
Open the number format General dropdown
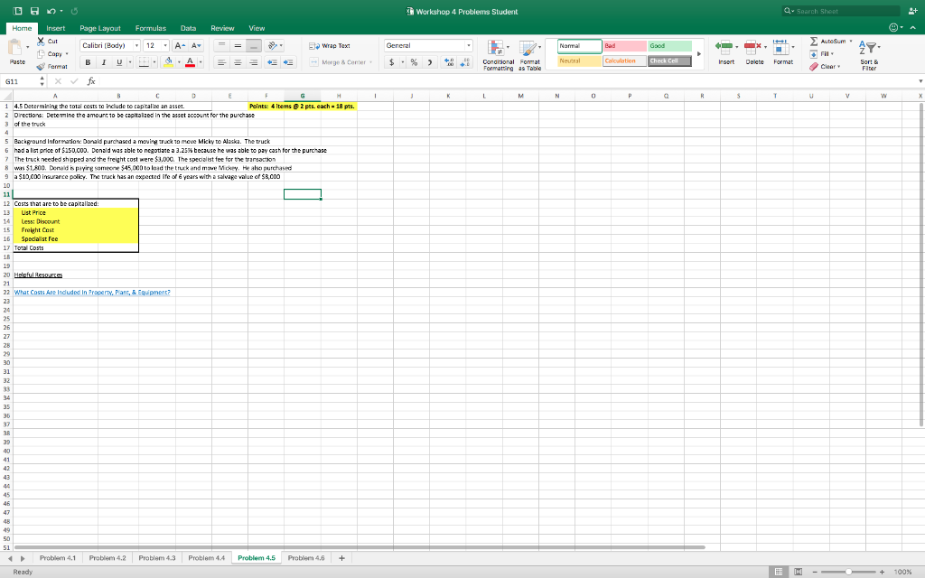469,45
